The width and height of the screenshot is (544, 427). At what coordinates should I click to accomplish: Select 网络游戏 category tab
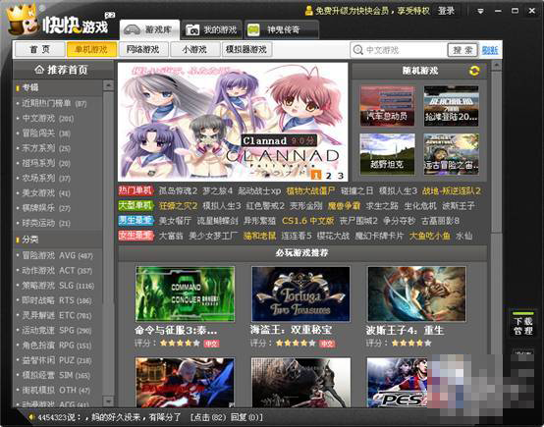click(143, 50)
